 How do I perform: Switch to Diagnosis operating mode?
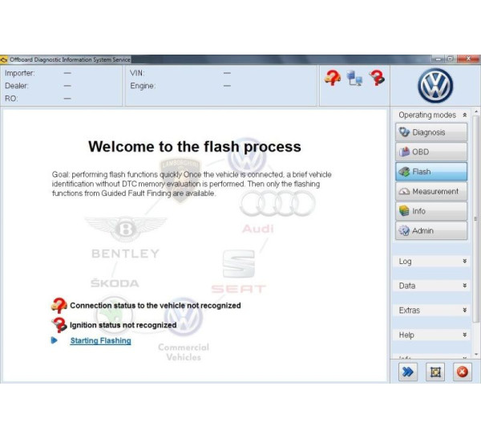pyautogui.click(x=430, y=132)
